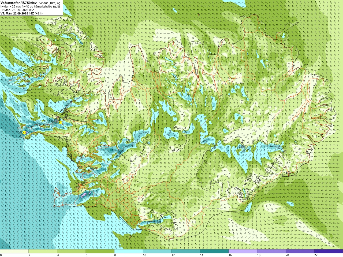Click the legend tick label "2"

pyautogui.click(x=29, y=255)
